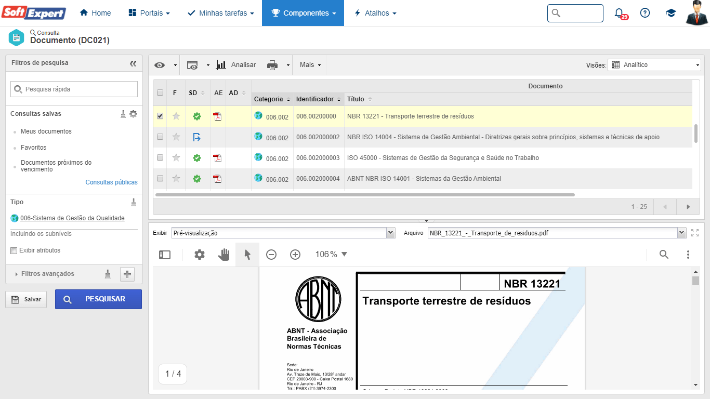Click the printer icon in toolbar

(272, 65)
